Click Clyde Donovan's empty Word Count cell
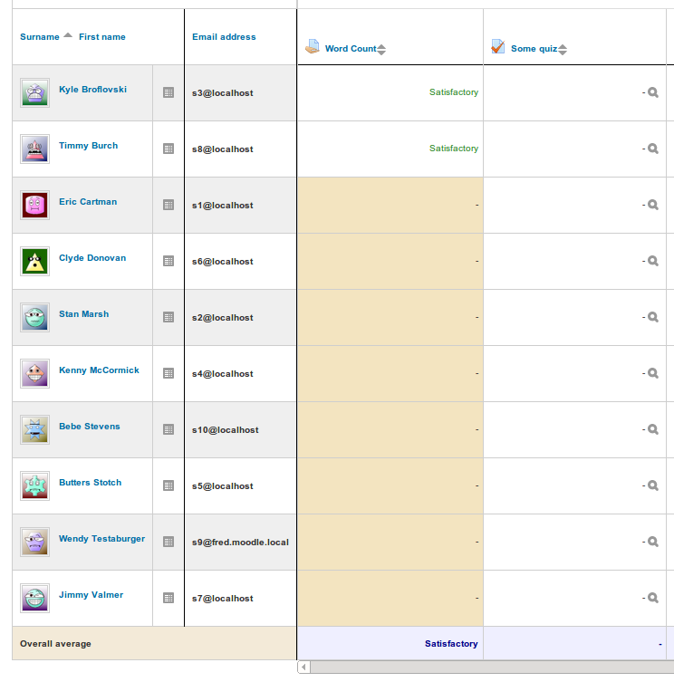Screen dimensions: 674x682 pyautogui.click(x=390, y=262)
